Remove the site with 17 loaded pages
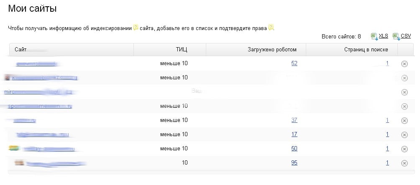This screenshot has width=420, height=185. (404, 135)
